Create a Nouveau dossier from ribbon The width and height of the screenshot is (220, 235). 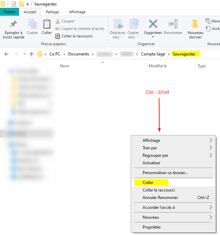(x=195, y=27)
